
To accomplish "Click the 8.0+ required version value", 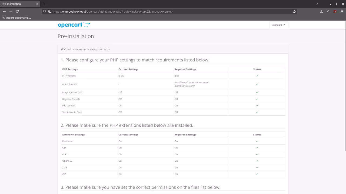I will [x=177, y=76].
